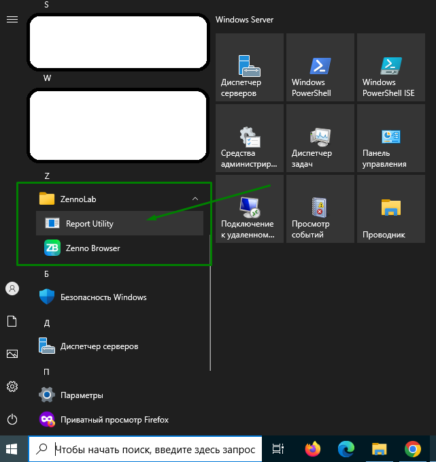
Task: Click the ZennoLab folder icon
Action: pos(47,199)
